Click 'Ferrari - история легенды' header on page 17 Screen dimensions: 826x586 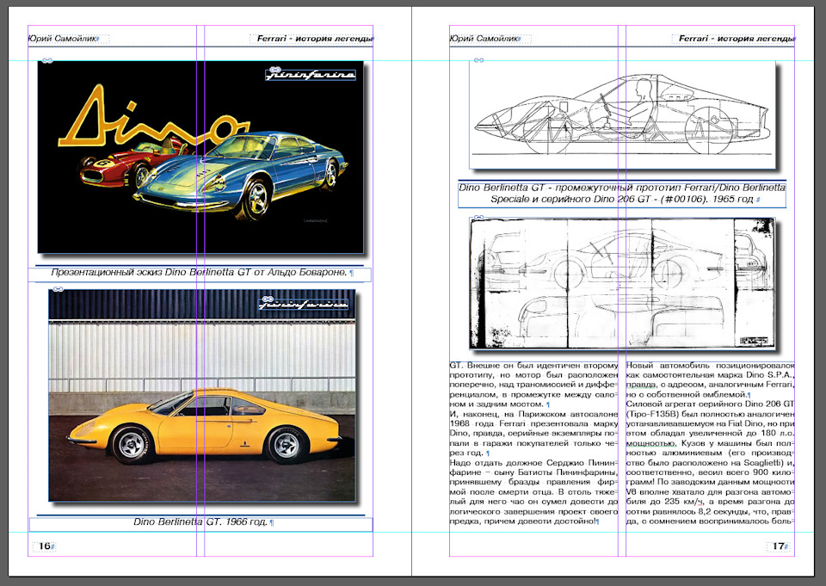tap(737, 39)
